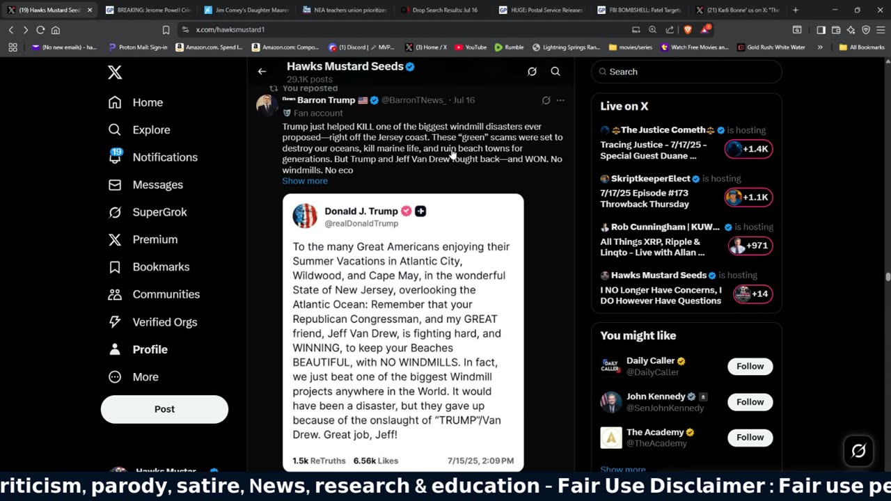The height and width of the screenshot is (501, 891).
Task: Focus the X Search field
Action: [686, 72]
